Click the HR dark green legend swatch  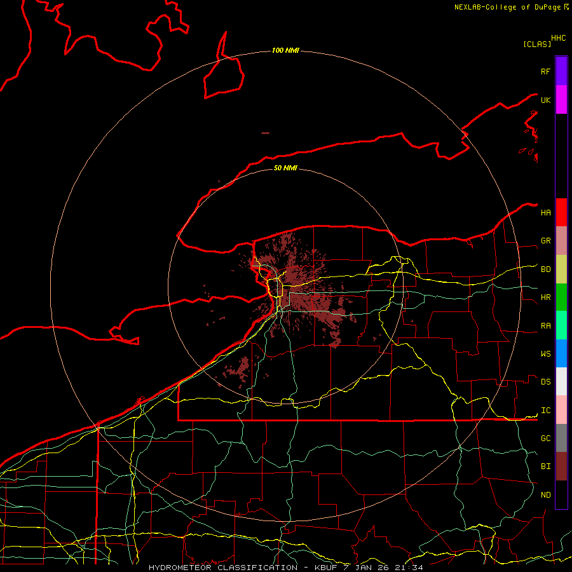pos(561,297)
